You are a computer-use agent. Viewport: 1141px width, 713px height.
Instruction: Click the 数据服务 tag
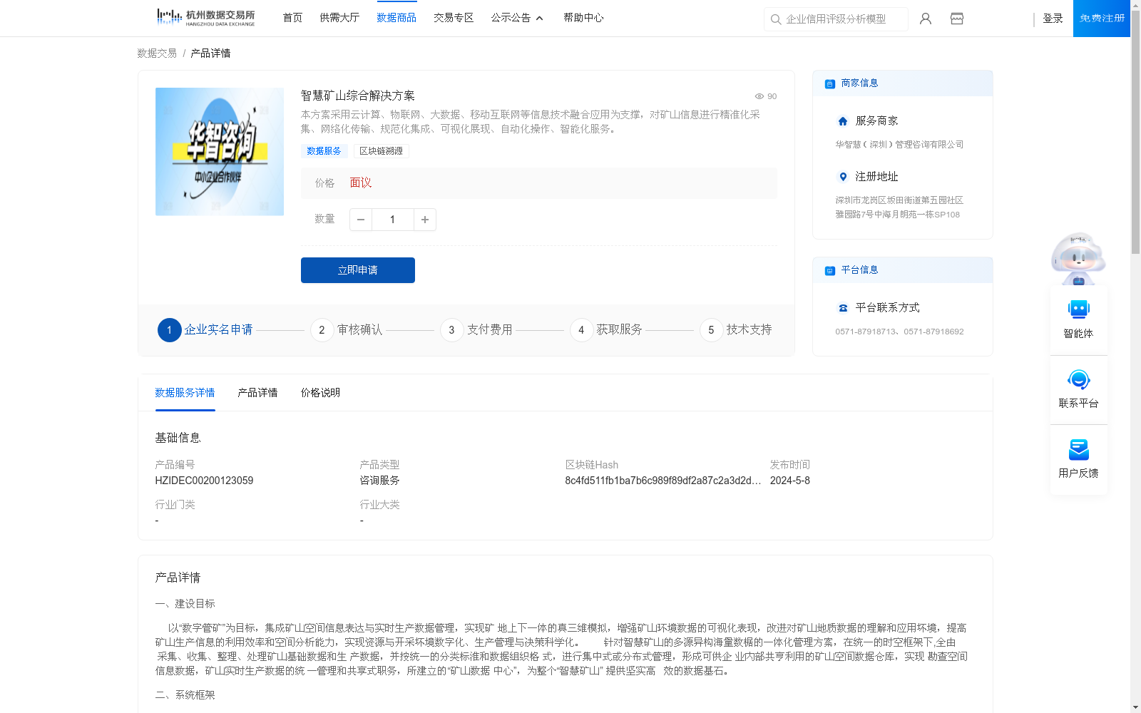point(324,151)
